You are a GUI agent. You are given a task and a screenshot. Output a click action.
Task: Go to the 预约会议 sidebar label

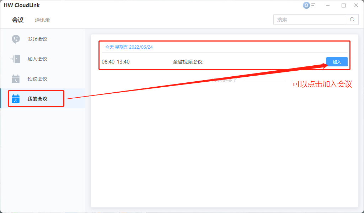pos(37,79)
